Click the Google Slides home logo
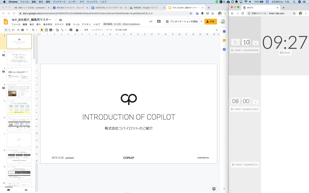Screen dimensions: 309x193 [6, 22]
